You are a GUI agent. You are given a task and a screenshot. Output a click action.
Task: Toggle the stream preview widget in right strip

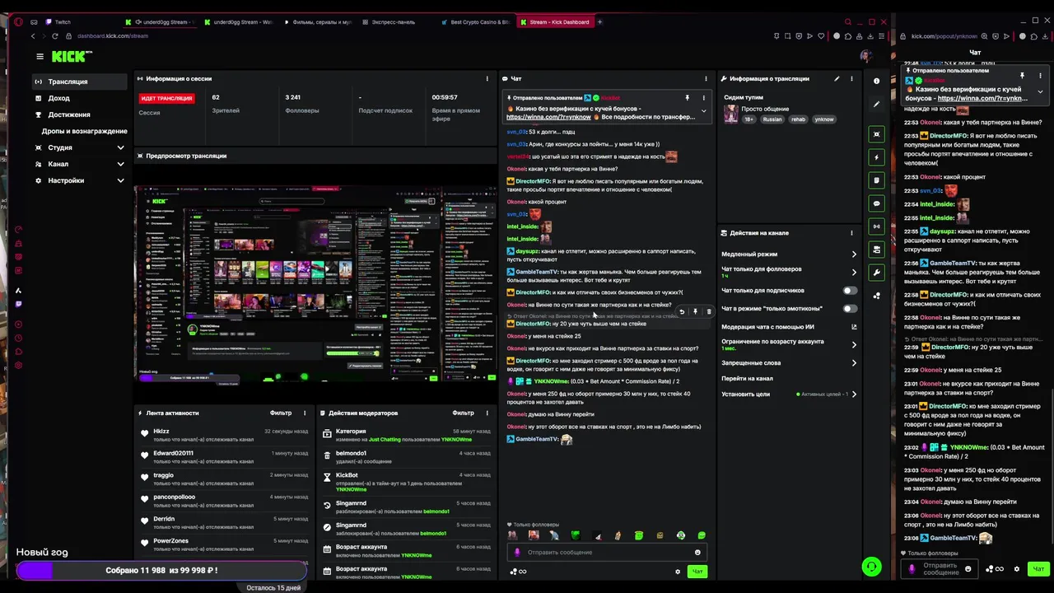pyautogui.click(x=876, y=133)
